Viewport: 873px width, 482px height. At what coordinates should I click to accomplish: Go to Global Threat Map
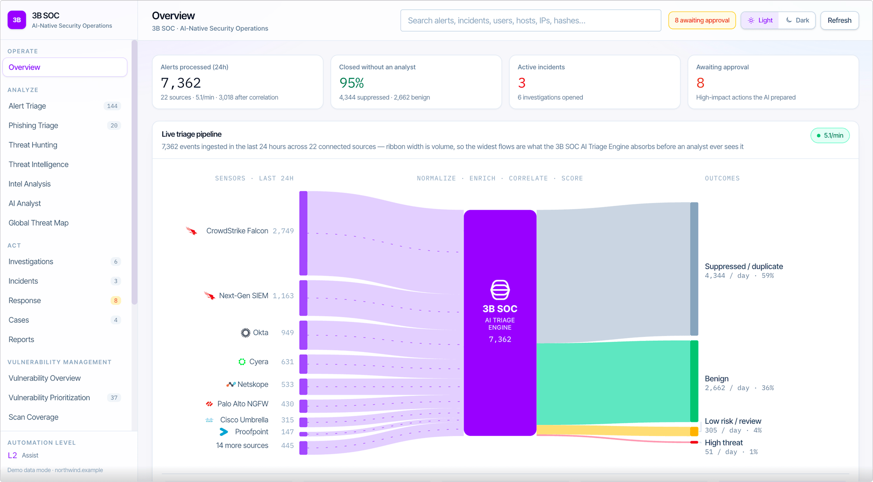pos(65,223)
